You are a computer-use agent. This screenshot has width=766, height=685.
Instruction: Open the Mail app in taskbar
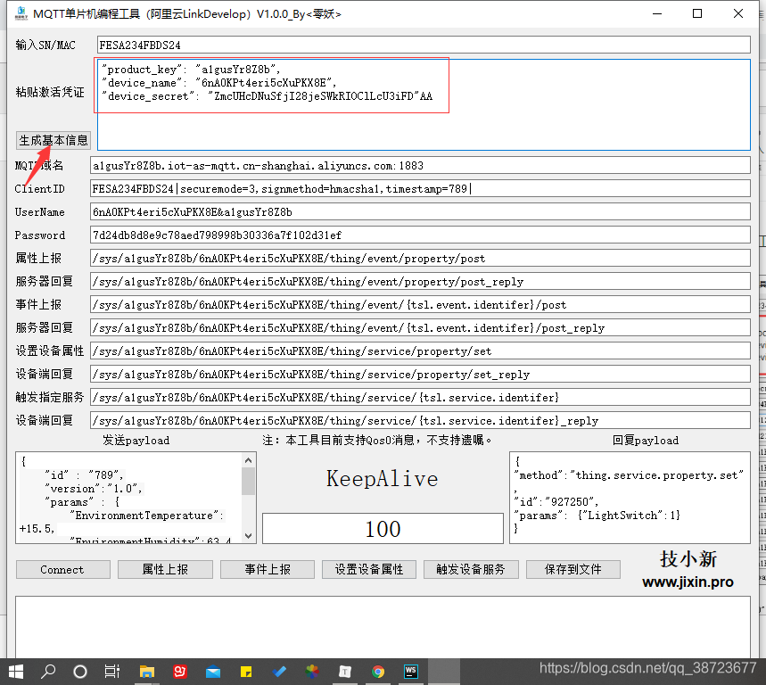coord(213,673)
